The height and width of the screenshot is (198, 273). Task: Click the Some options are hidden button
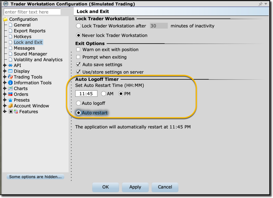35,177
